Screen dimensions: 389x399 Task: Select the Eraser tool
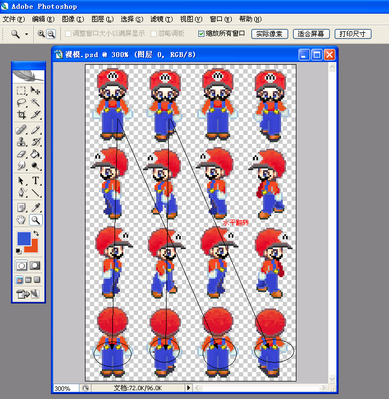coord(21,154)
